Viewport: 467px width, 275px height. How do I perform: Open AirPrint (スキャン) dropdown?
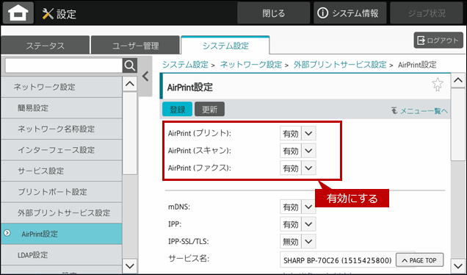coord(298,151)
